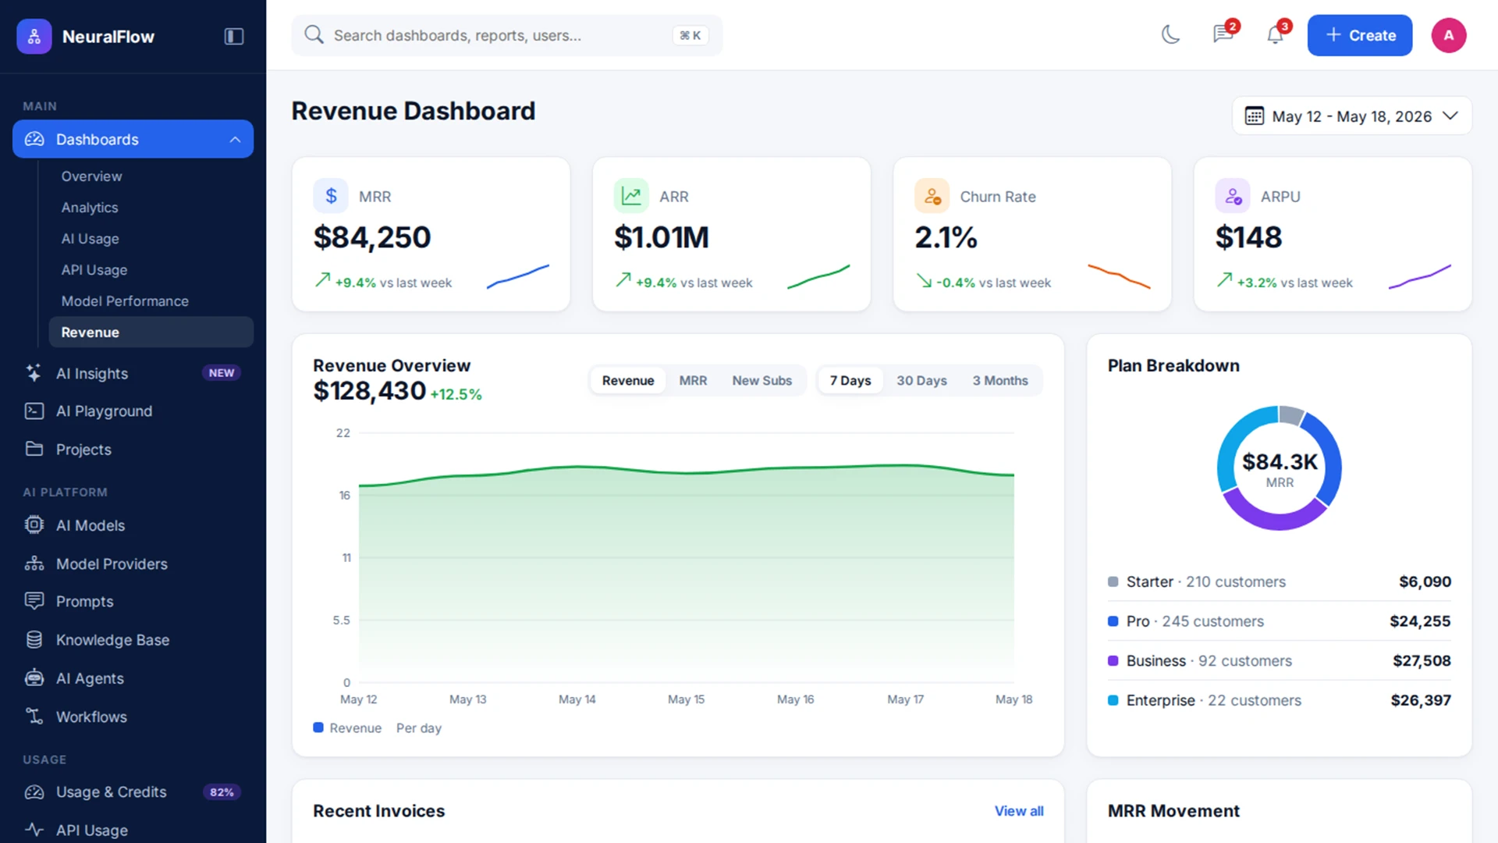Collapse the sidebar with the panel icon
Viewport: 1498px width, 843px height.
234,36
